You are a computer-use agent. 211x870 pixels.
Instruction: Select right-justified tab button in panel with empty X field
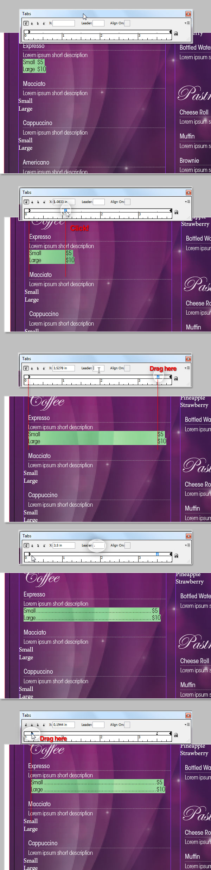click(x=38, y=23)
